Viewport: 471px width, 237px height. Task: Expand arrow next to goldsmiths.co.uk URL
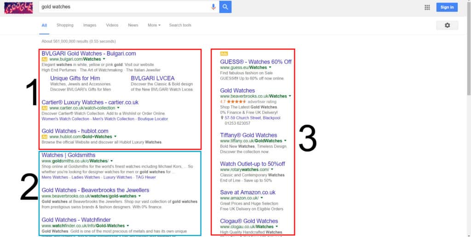coord(111,161)
